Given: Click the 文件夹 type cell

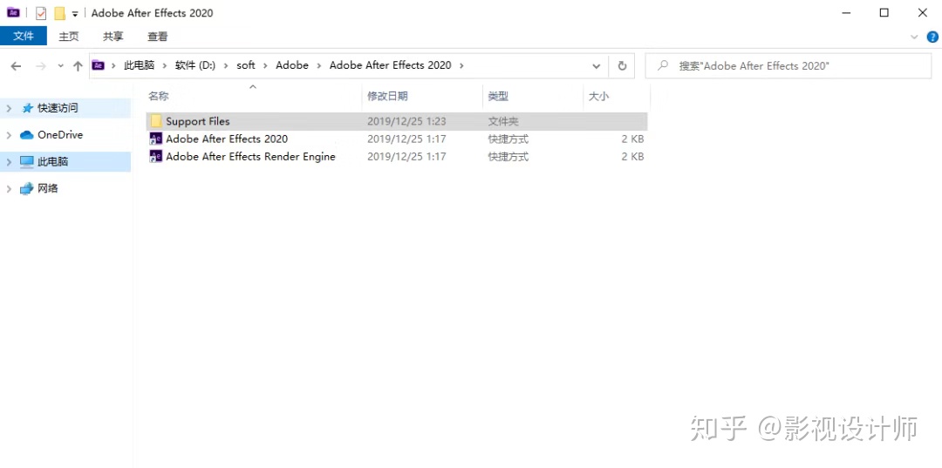Looking at the screenshot, I should coord(503,121).
